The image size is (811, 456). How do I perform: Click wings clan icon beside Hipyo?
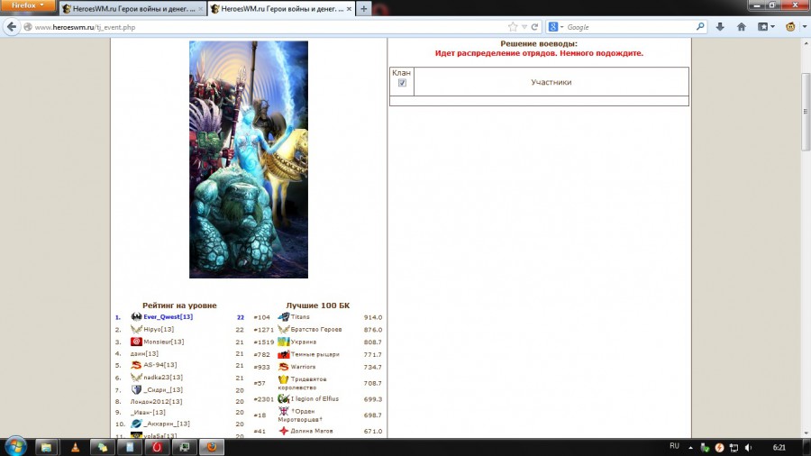point(136,329)
